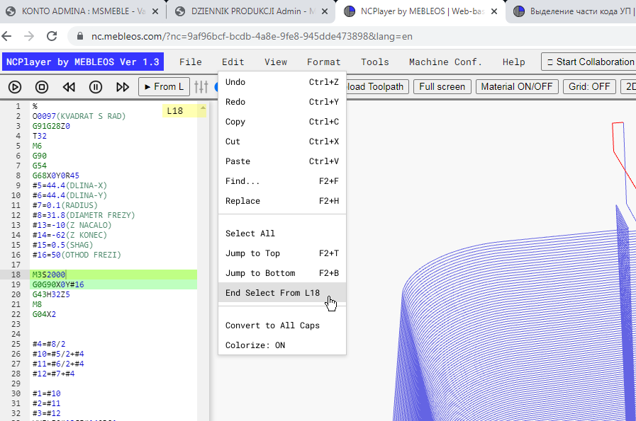Click code line #16=50(OTHOD FREZI)
This screenshot has height=421, width=636.
(x=77, y=255)
